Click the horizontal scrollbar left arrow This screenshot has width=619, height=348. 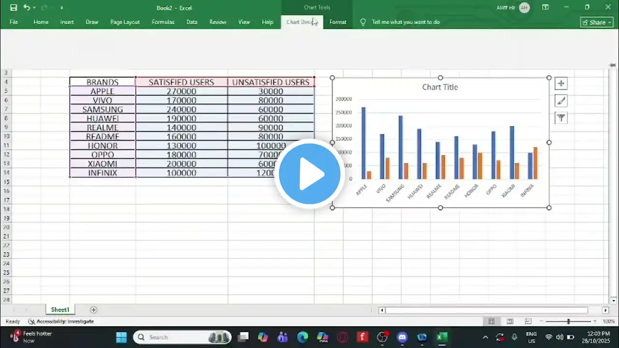tap(382, 310)
